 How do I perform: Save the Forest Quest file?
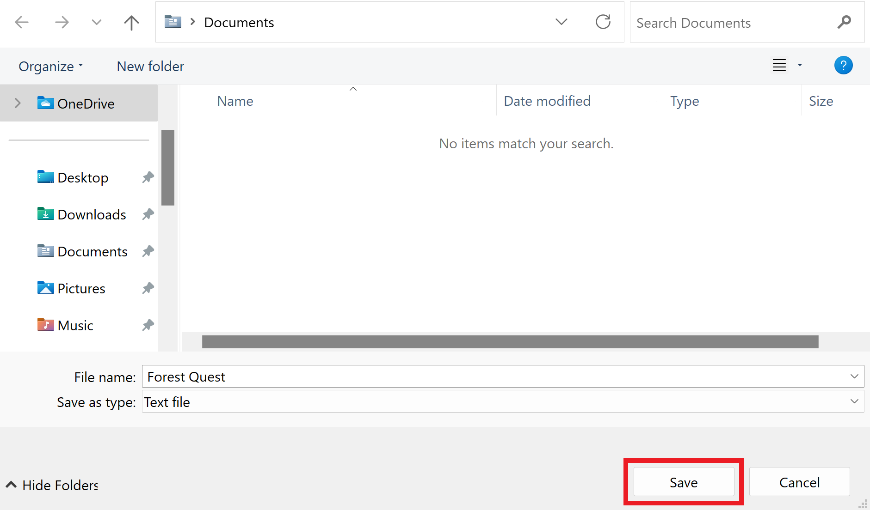click(683, 482)
